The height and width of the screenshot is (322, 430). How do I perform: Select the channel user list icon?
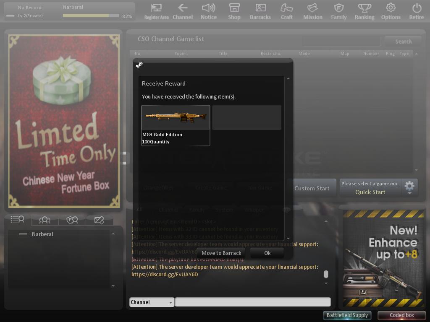[18, 220]
